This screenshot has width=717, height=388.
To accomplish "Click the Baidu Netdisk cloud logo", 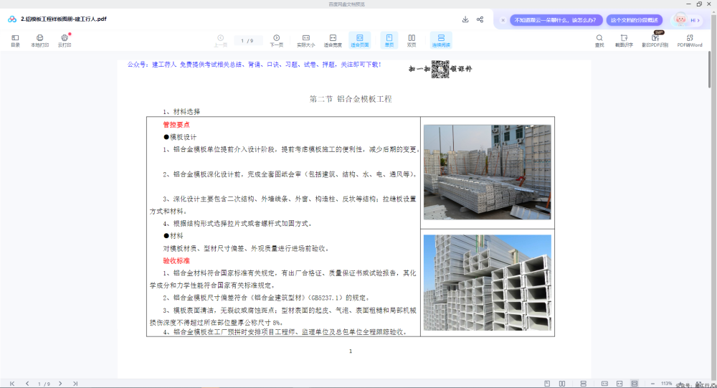I will pyautogui.click(x=12, y=19).
